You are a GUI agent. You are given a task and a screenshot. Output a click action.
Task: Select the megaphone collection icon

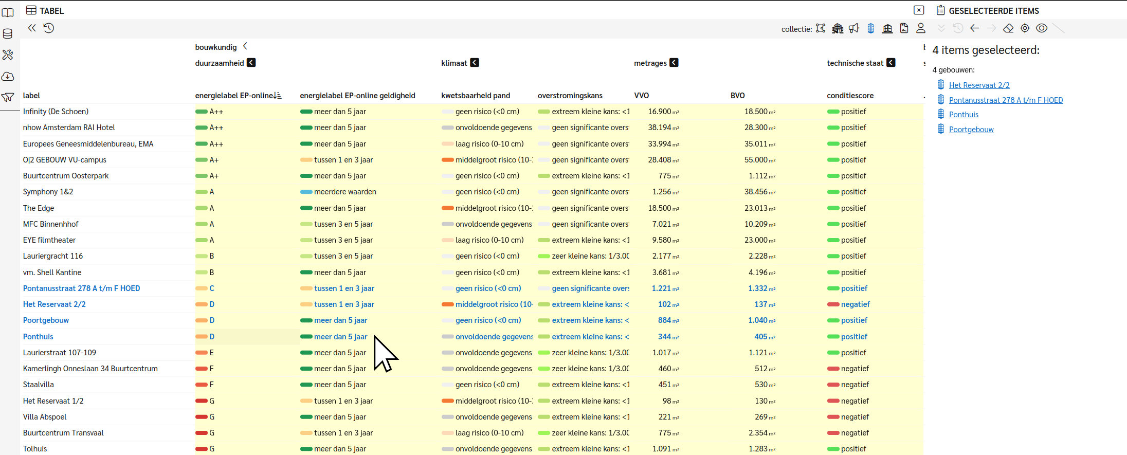click(854, 29)
